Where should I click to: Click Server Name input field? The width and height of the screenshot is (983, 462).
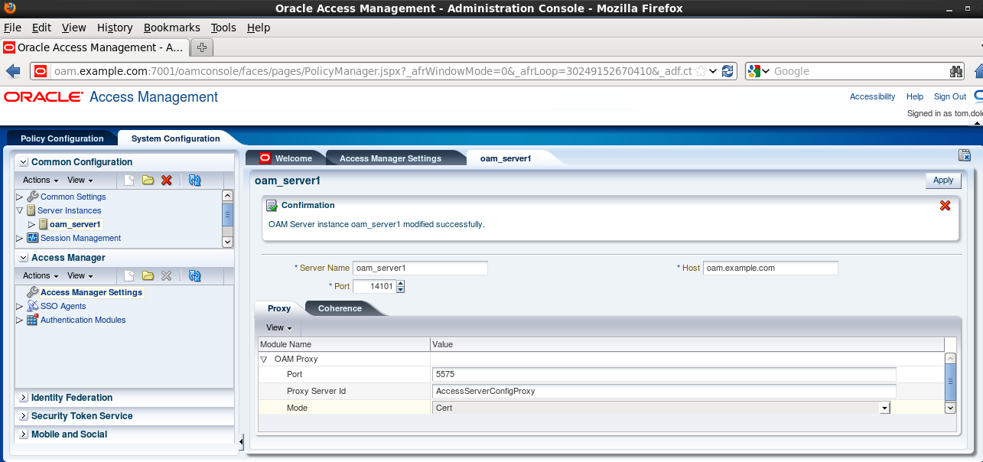[420, 268]
